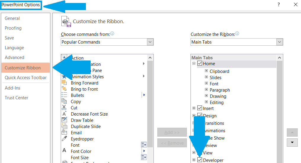
Task: Pick the Copy command icon
Action: (x=64, y=101)
